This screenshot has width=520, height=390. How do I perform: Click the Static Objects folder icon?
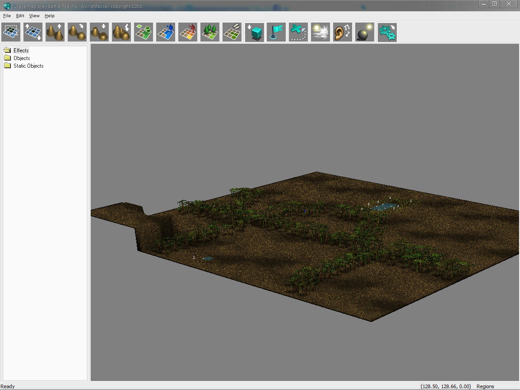coord(8,65)
